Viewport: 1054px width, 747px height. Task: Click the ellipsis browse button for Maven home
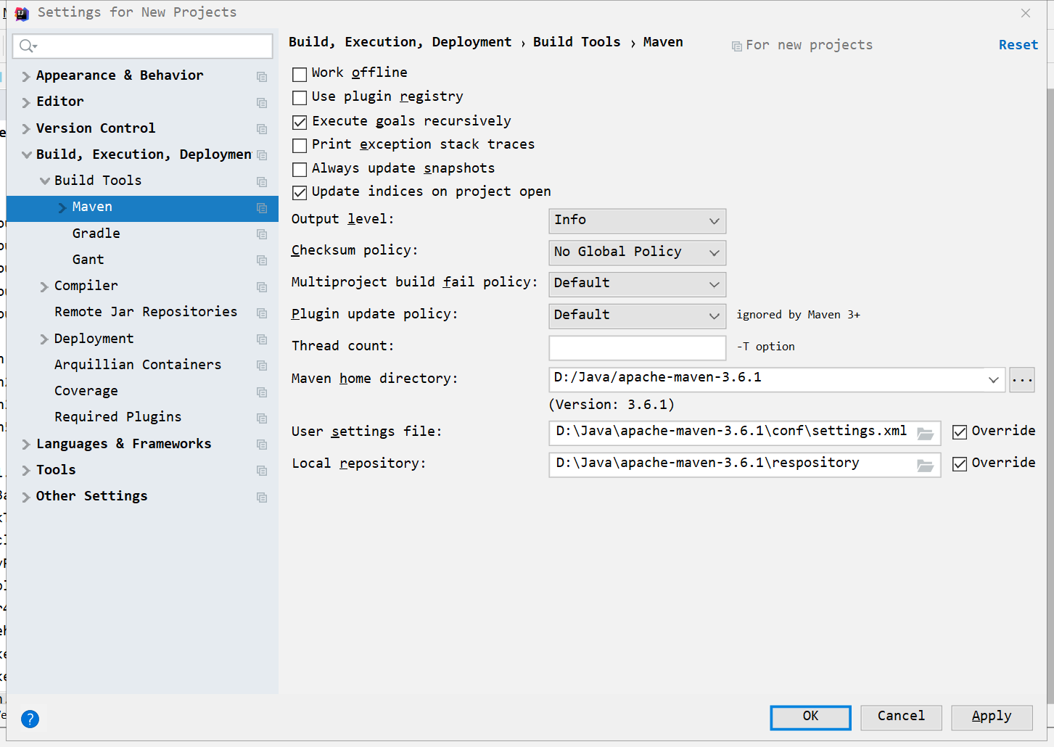click(1022, 379)
